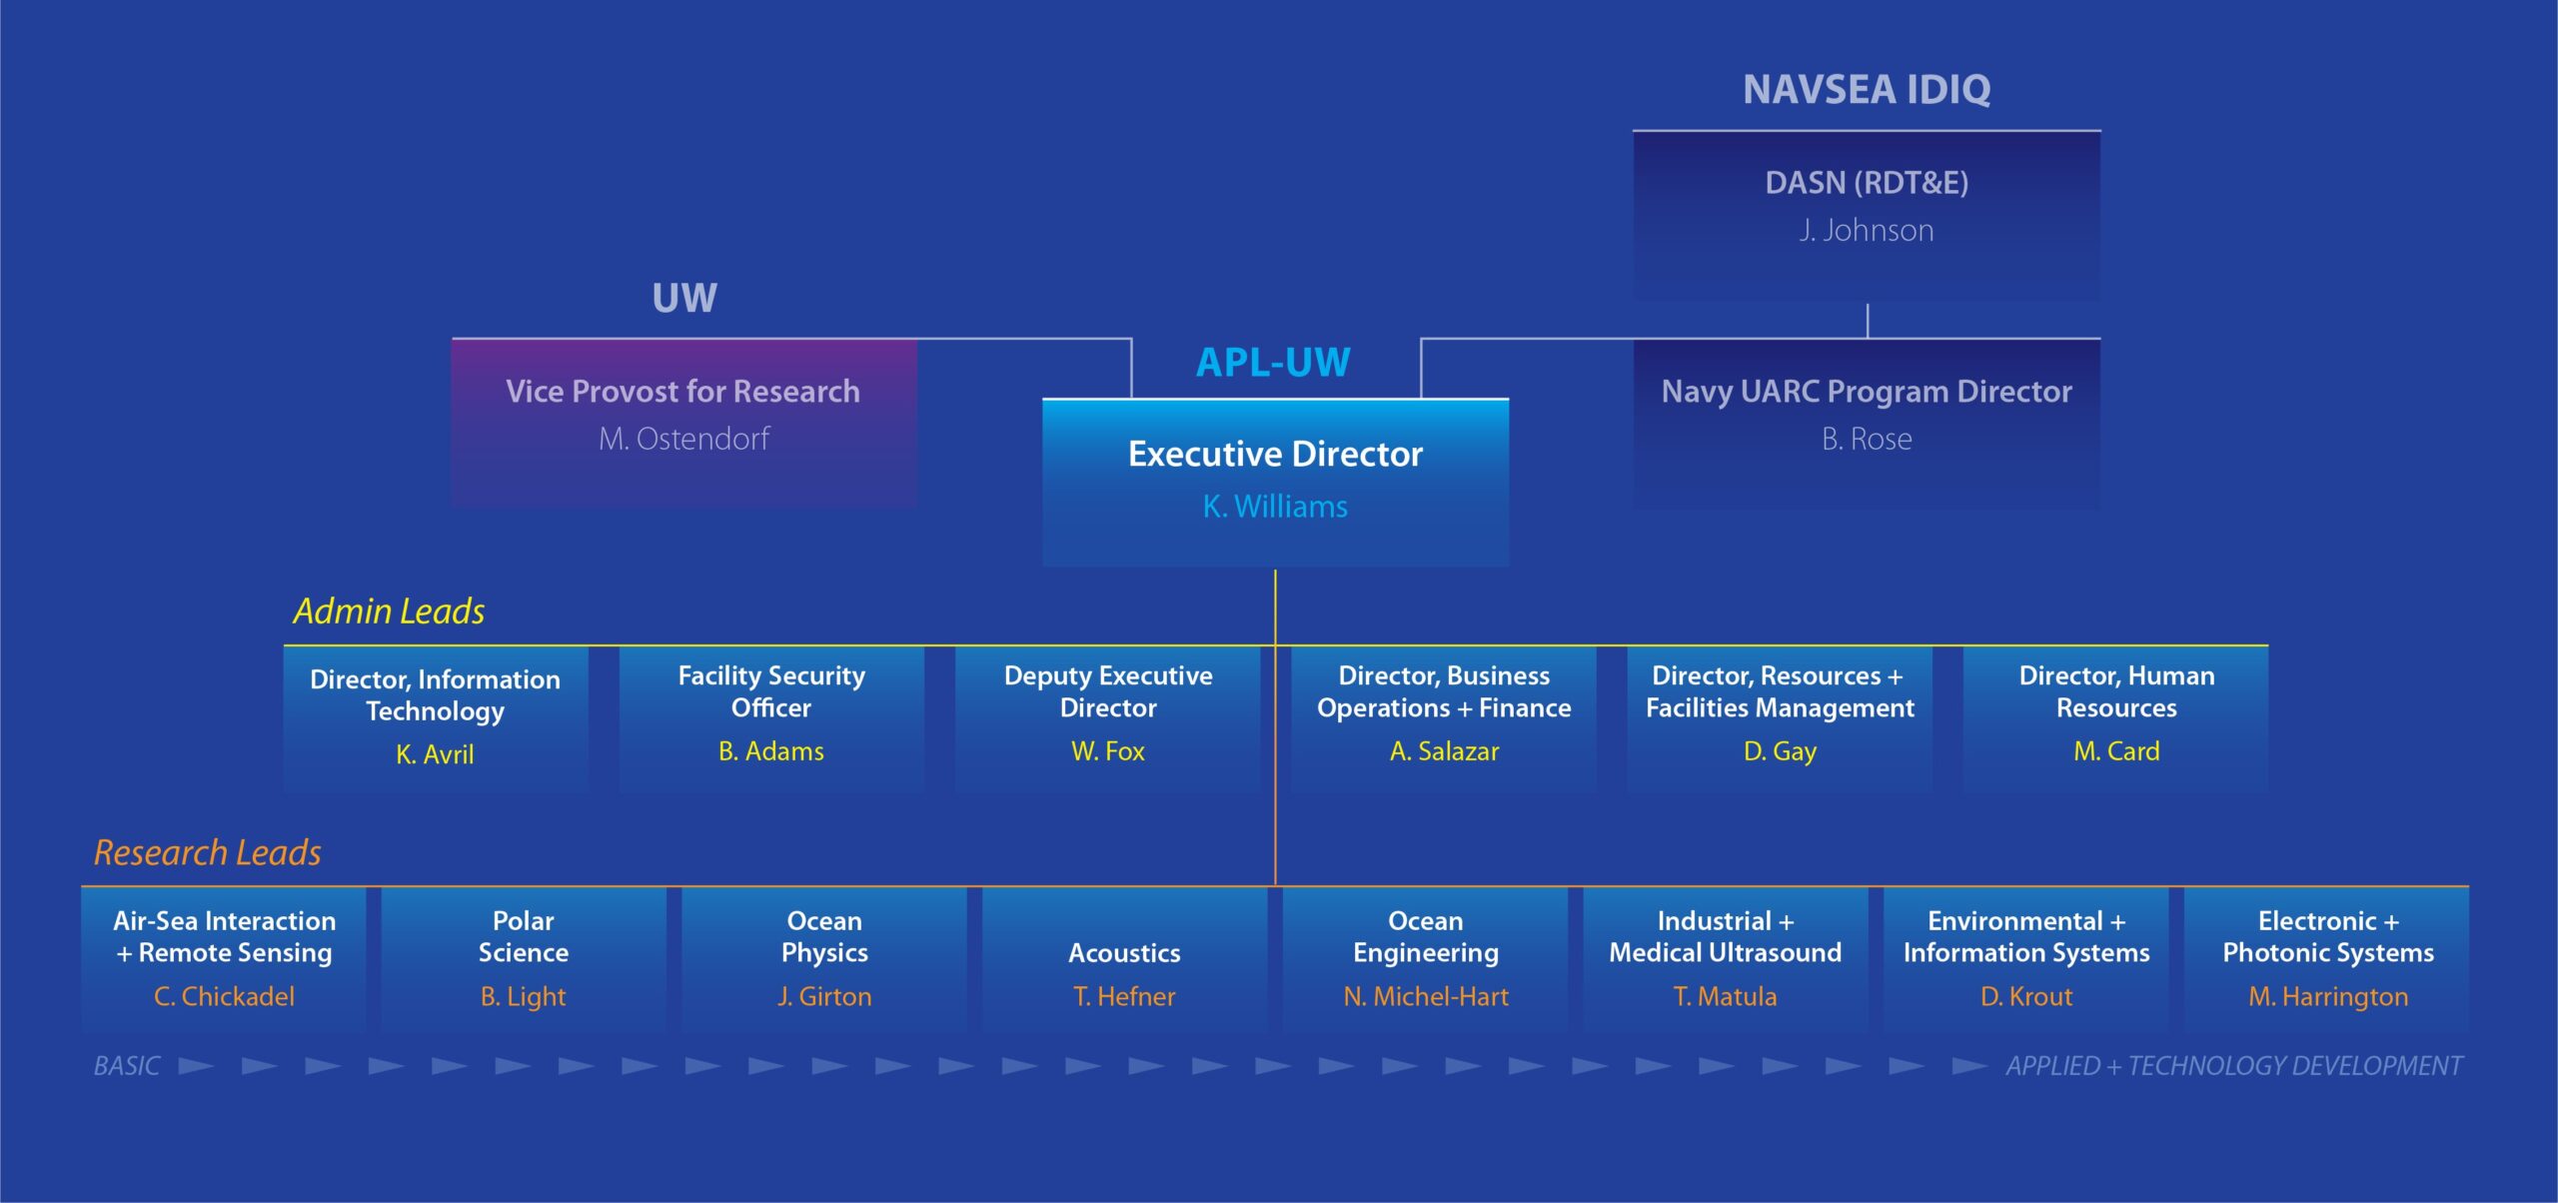2558x1203 pixels.
Task: Click Electronic + Photonic Systems M. Harrington box
Action: [x=2327, y=960]
